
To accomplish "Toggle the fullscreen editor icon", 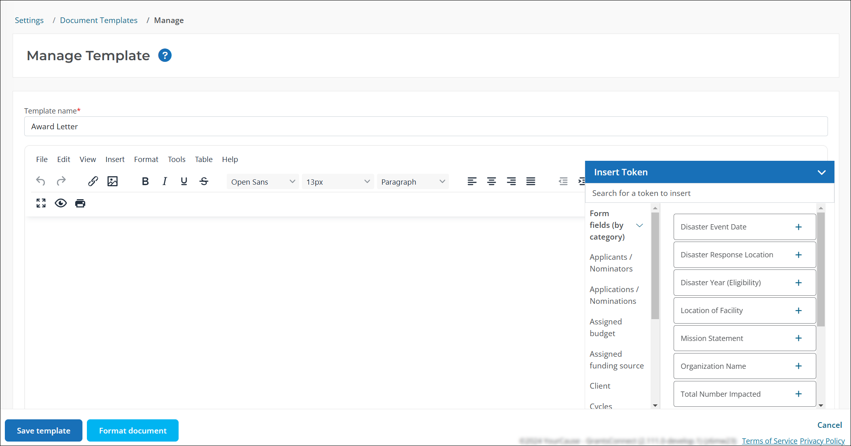I will (x=40, y=204).
